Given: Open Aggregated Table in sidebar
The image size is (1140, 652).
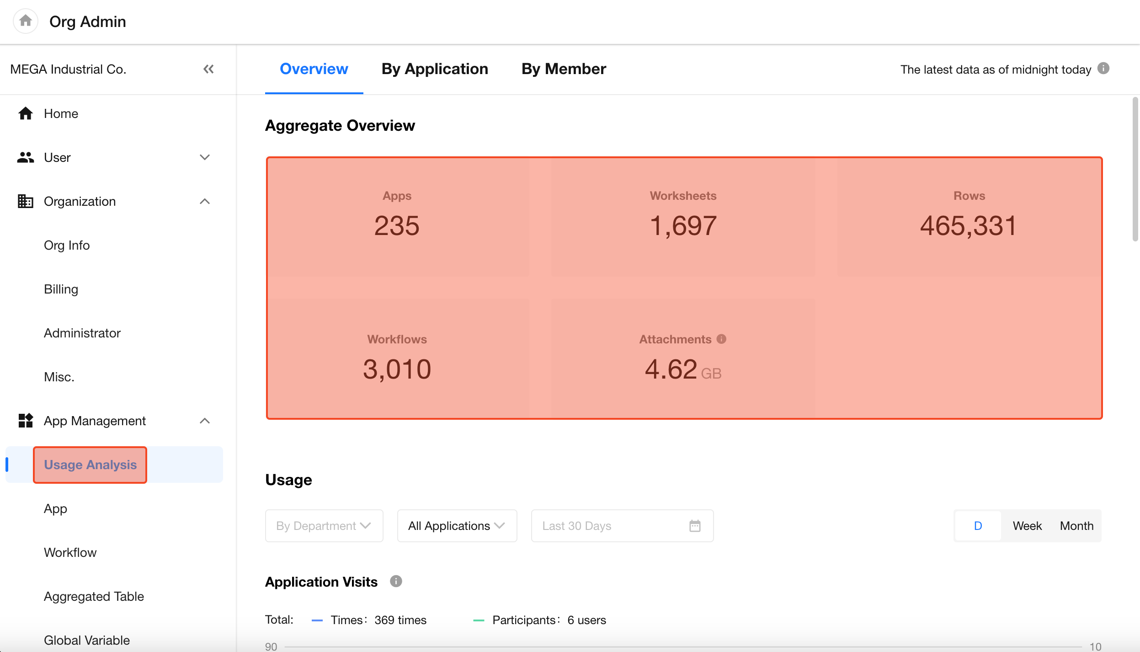Looking at the screenshot, I should pos(94,596).
